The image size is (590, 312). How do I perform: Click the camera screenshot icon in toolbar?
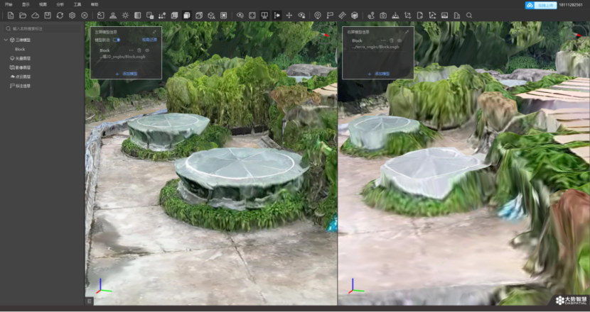[x=383, y=15]
